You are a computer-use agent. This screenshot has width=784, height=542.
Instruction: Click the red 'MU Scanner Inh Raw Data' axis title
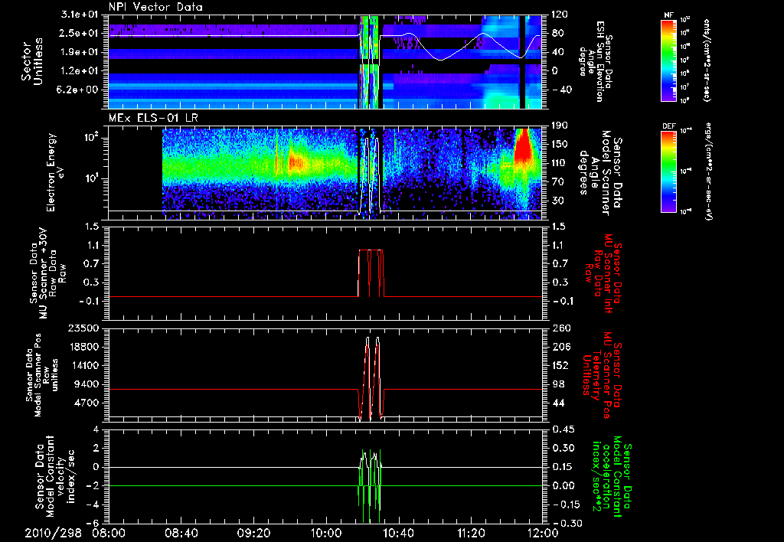coord(603,273)
